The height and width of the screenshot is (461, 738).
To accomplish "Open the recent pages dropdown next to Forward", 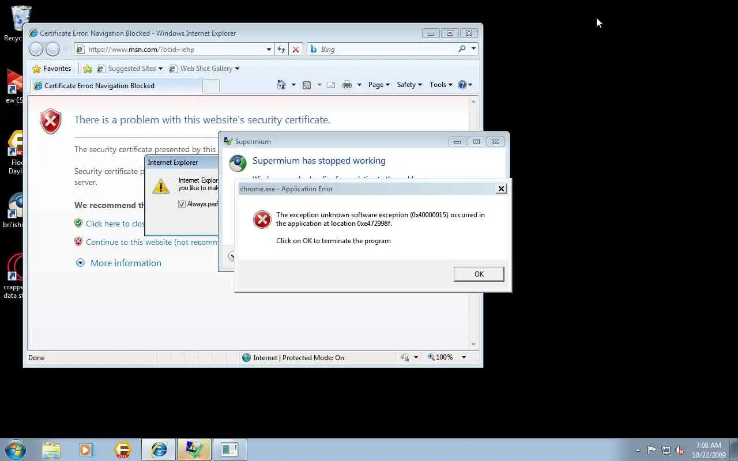I will [65, 50].
